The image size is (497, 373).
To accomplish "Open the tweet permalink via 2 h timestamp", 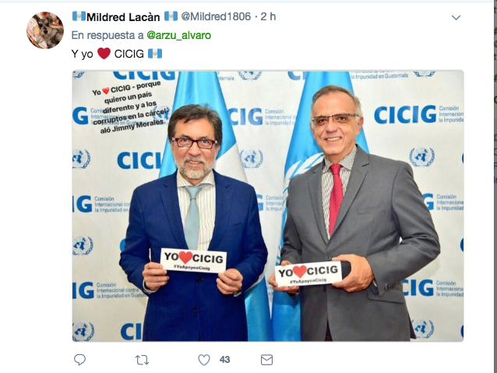I will click(x=268, y=16).
